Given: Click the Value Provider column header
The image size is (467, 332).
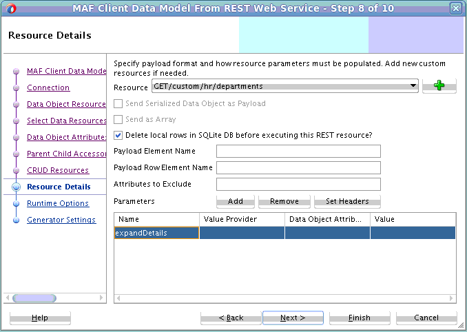Looking at the screenshot, I should [x=242, y=220].
